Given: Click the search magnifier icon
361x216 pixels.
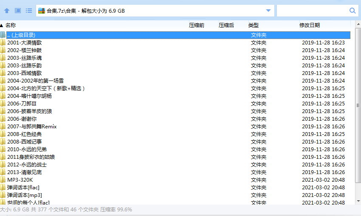Looking at the screenshot, I should click(x=353, y=11).
